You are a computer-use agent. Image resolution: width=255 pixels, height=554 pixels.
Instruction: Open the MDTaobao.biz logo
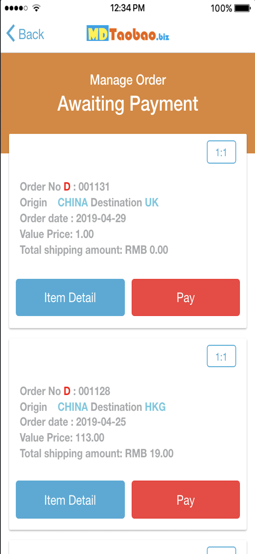coord(128,34)
